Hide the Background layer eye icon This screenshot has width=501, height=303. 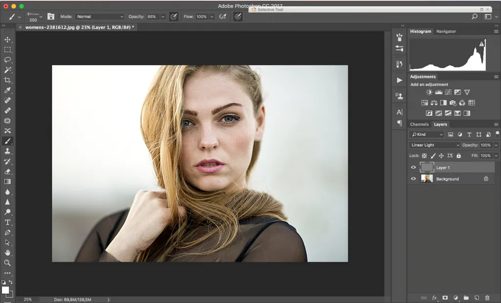pos(413,179)
